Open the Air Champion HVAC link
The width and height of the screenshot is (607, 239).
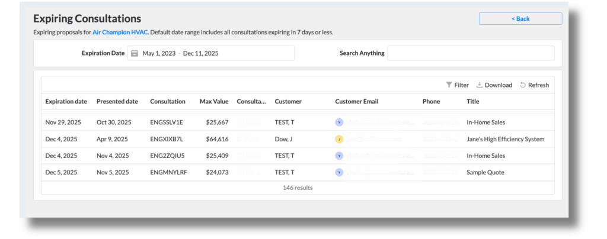coord(120,32)
